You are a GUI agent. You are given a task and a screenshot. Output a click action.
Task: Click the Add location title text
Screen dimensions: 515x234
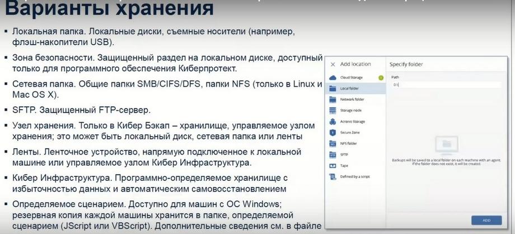355,64
